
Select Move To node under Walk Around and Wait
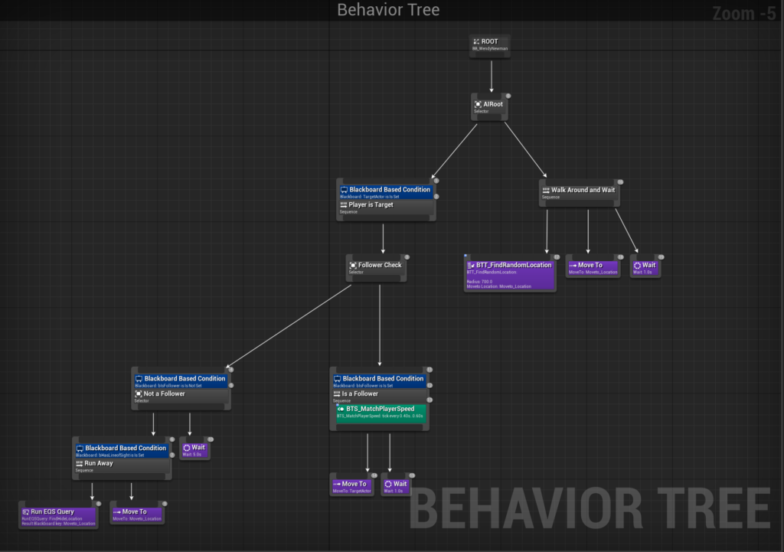click(x=592, y=267)
